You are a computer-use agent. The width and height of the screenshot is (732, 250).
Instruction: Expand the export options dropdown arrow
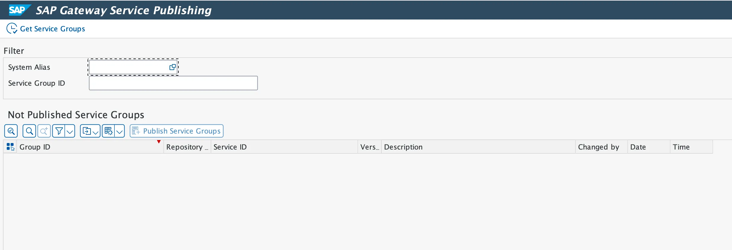click(x=96, y=132)
